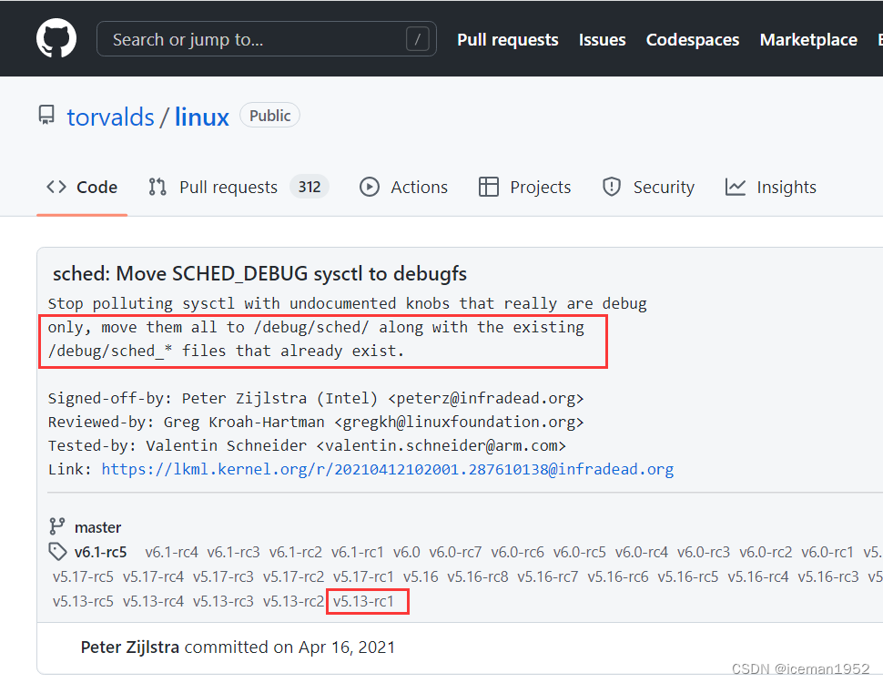Click commit title sched: Move SCHED_DEBUG sysctl
The width and height of the screenshot is (883, 683).
pos(259,274)
